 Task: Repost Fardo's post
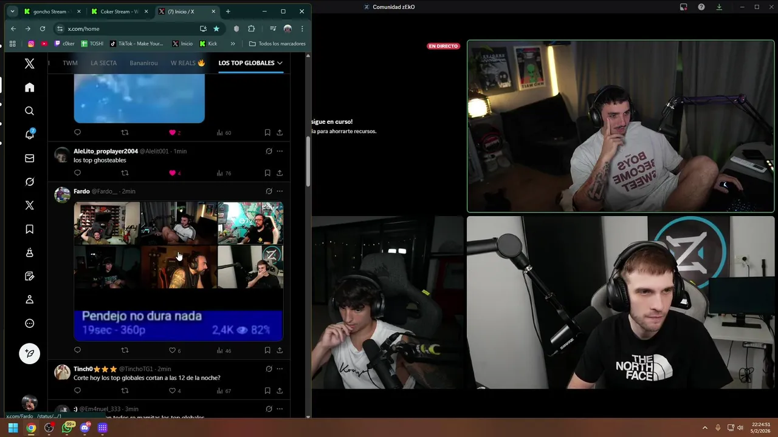click(x=125, y=350)
